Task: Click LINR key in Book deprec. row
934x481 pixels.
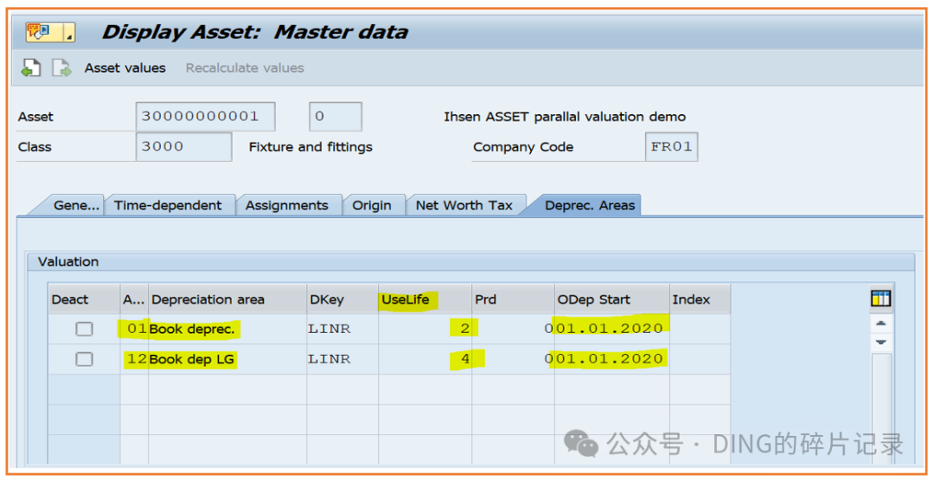Action: pos(342,329)
